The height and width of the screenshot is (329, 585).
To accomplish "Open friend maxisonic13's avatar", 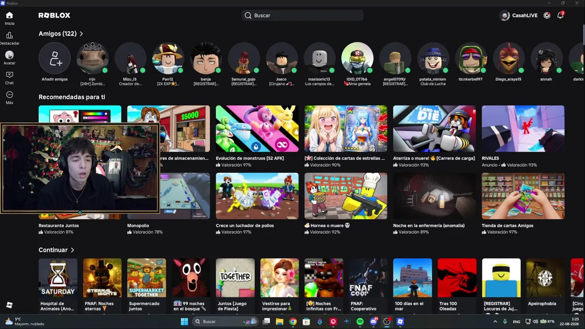I will (x=319, y=58).
